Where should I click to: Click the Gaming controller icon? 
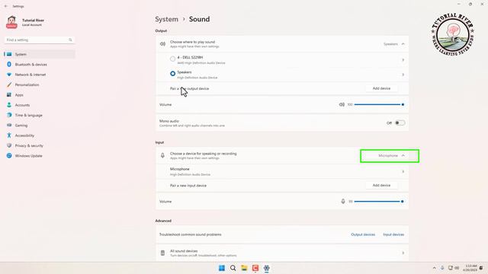[x=9, y=125]
